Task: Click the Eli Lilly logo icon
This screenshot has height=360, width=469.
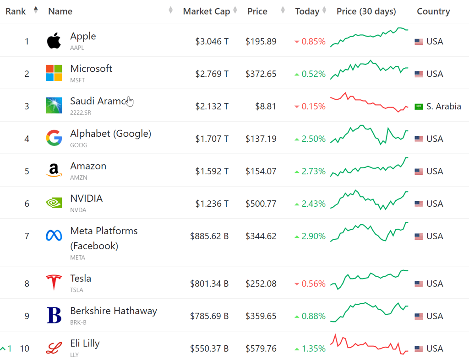Action: [54, 348]
